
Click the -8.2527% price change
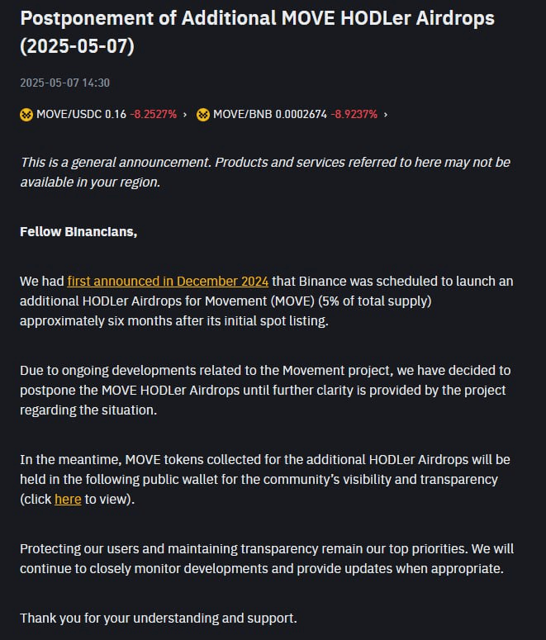coord(154,114)
